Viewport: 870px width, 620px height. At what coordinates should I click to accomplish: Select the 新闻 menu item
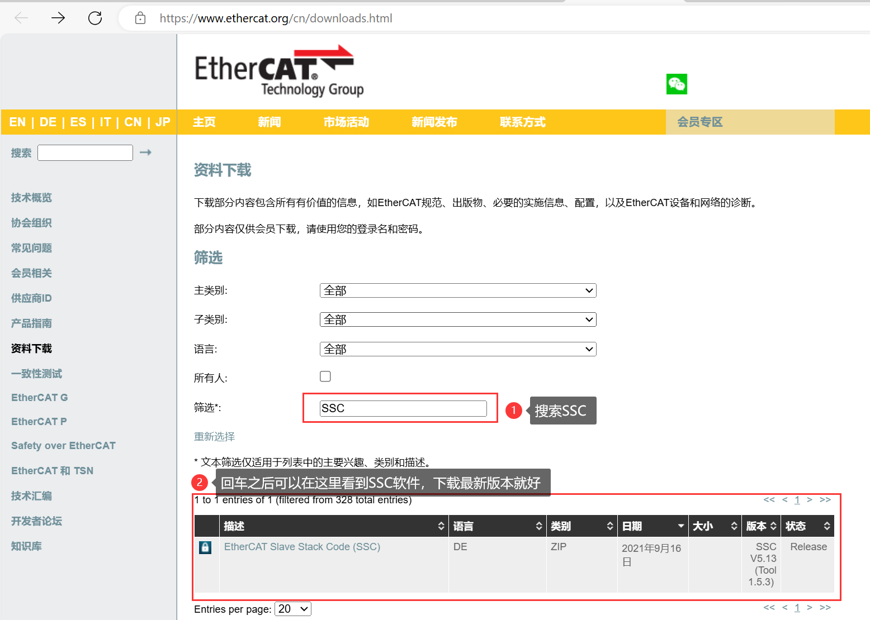[269, 122]
